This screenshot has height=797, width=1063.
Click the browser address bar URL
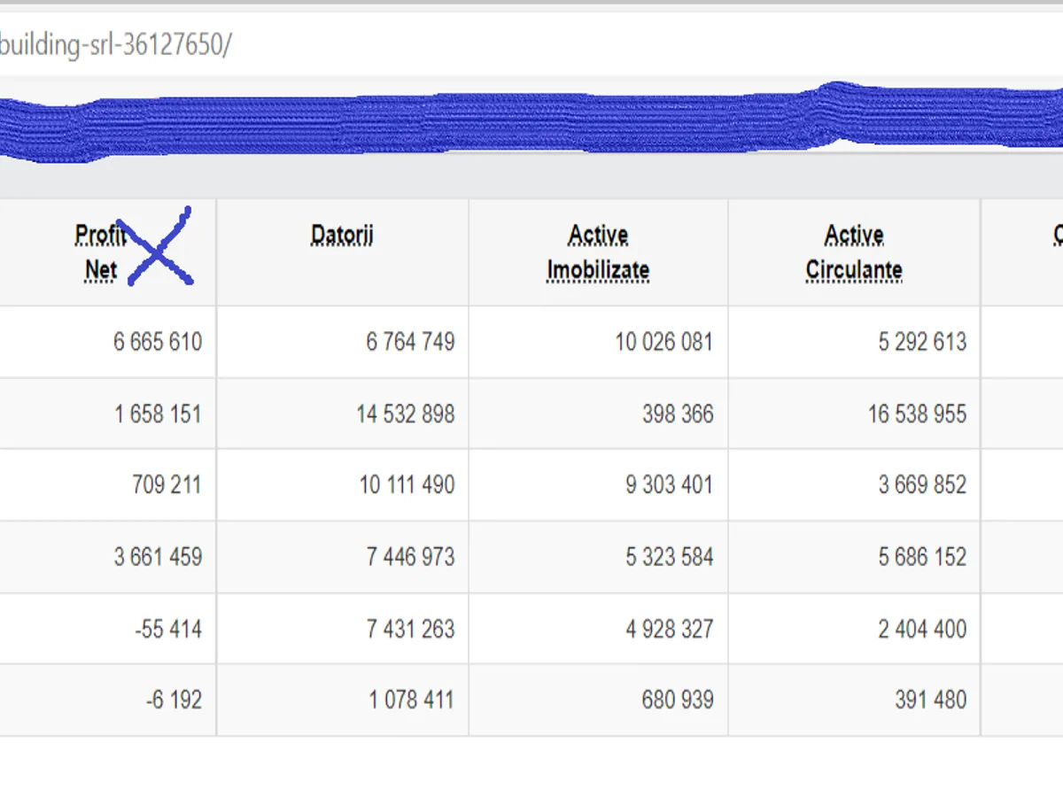tap(115, 44)
